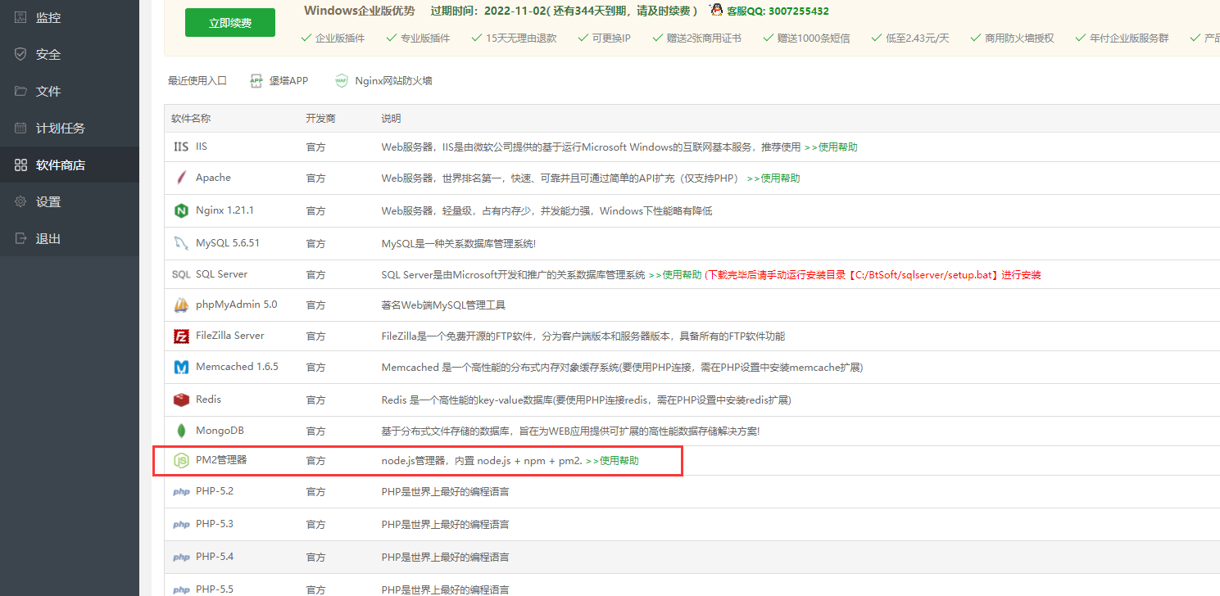The width and height of the screenshot is (1220, 596).
Task: Open Apache 使用帮助 link
Action: [773, 178]
